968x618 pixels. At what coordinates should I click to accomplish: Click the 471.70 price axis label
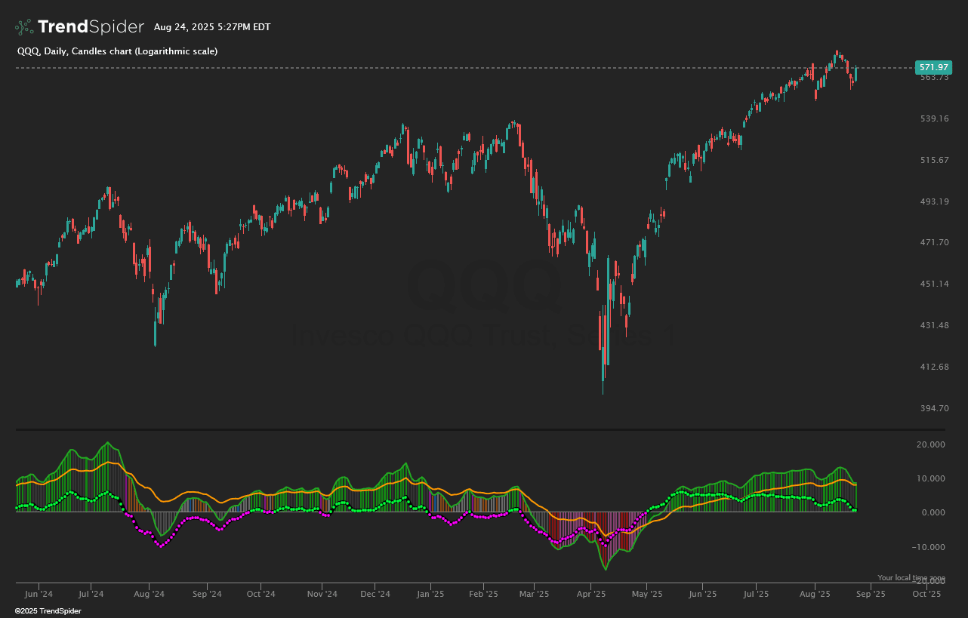933,242
